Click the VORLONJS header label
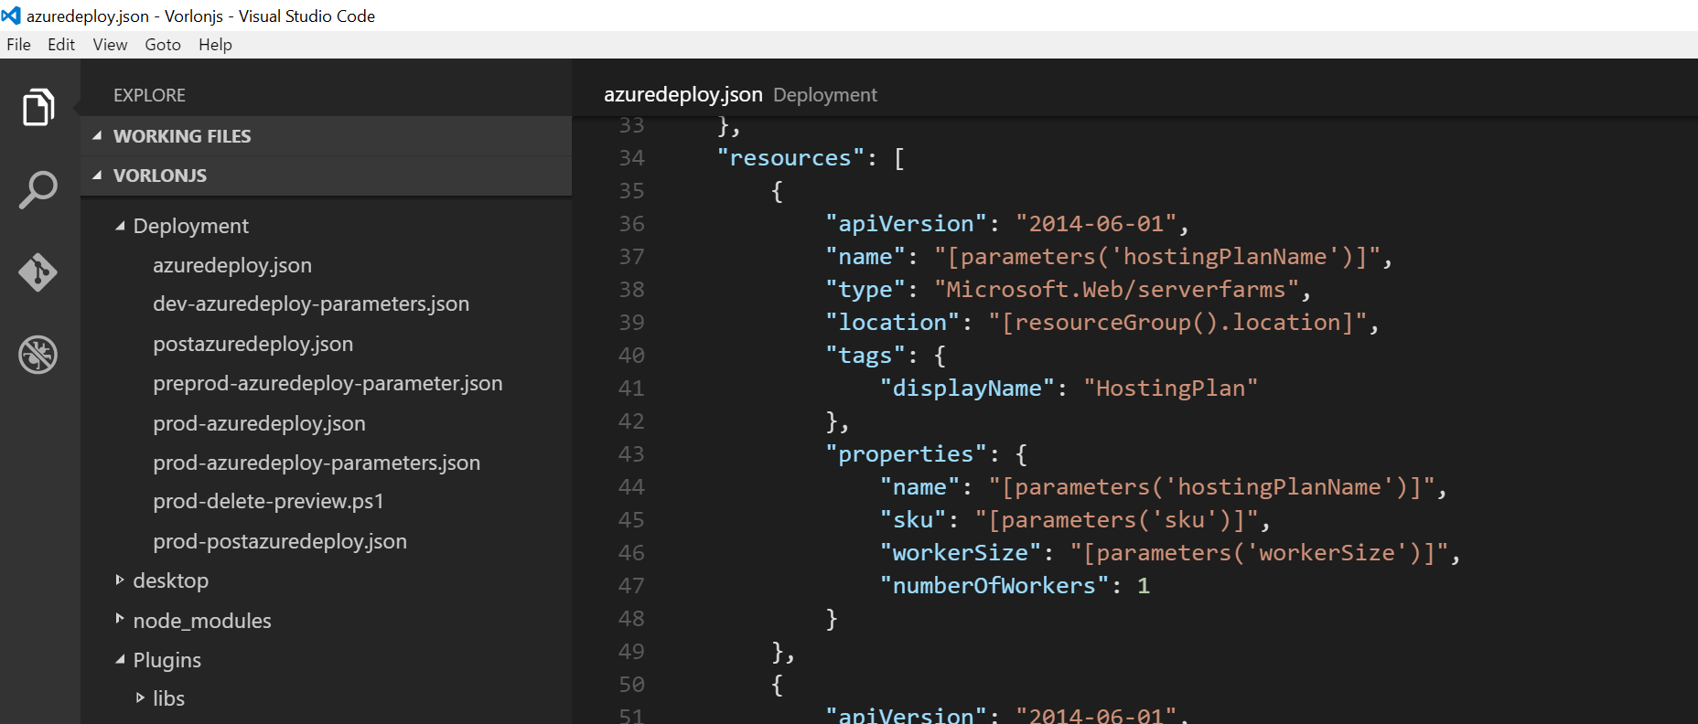The width and height of the screenshot is (1698, 724). [160, 176]
